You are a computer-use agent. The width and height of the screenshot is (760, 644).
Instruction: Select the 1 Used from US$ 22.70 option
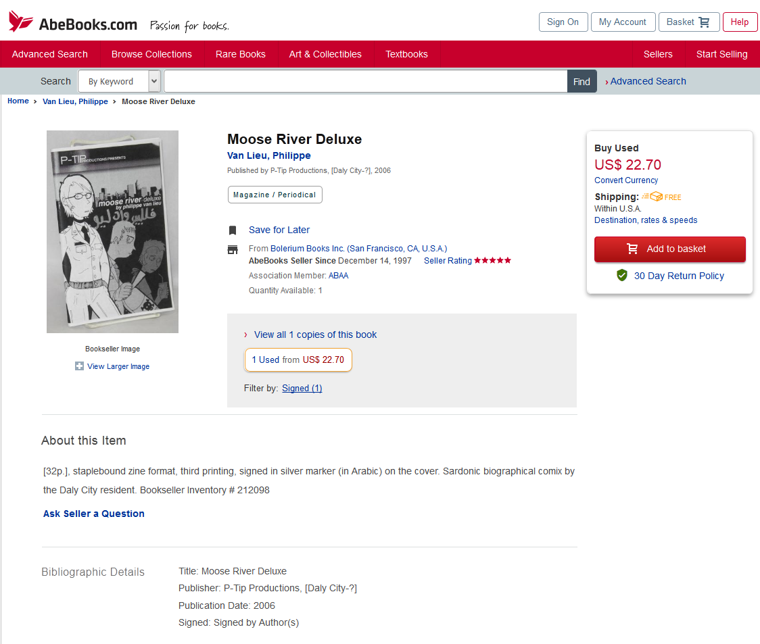pos(298,360)
